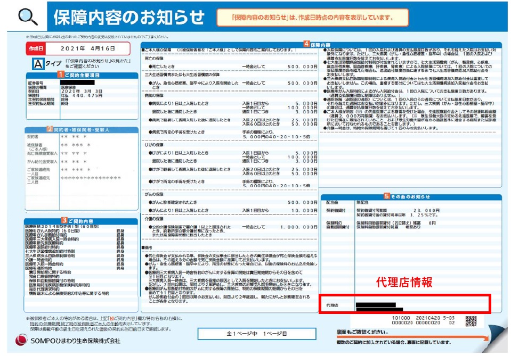
Task: Click the '●けがにより1日以上入院したとき' line
Action: pos(179,153)
